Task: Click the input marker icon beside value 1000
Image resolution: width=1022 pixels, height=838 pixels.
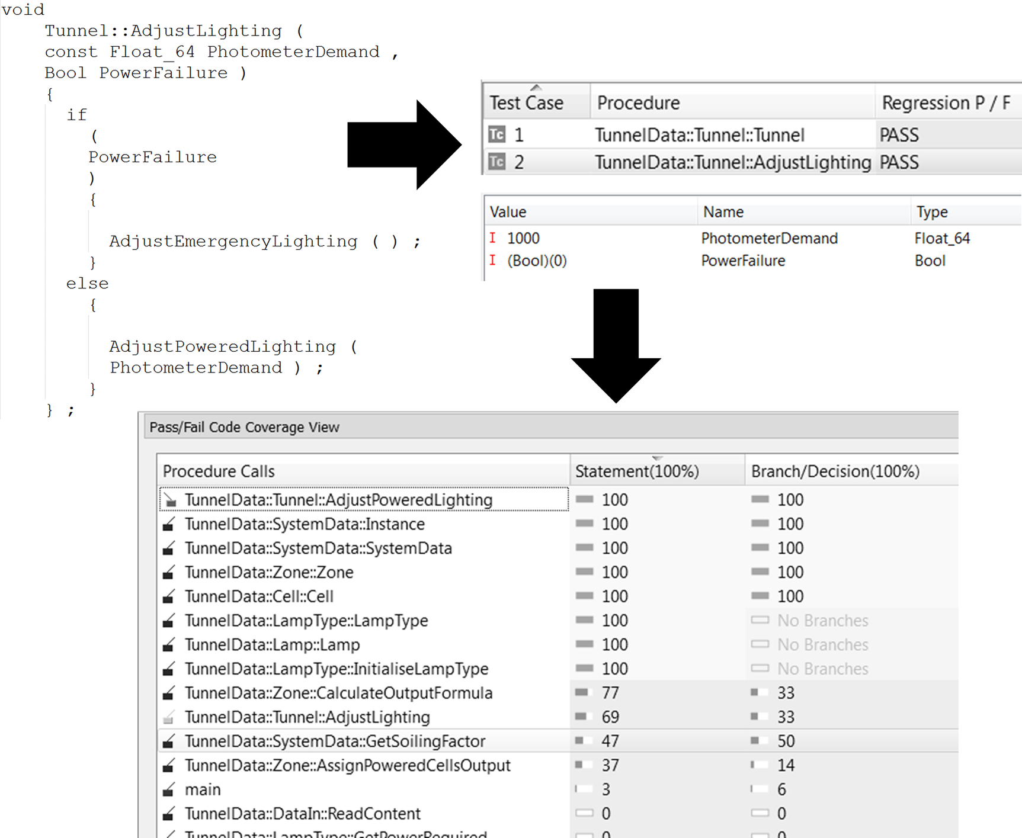Action: [x=492, y=238]
